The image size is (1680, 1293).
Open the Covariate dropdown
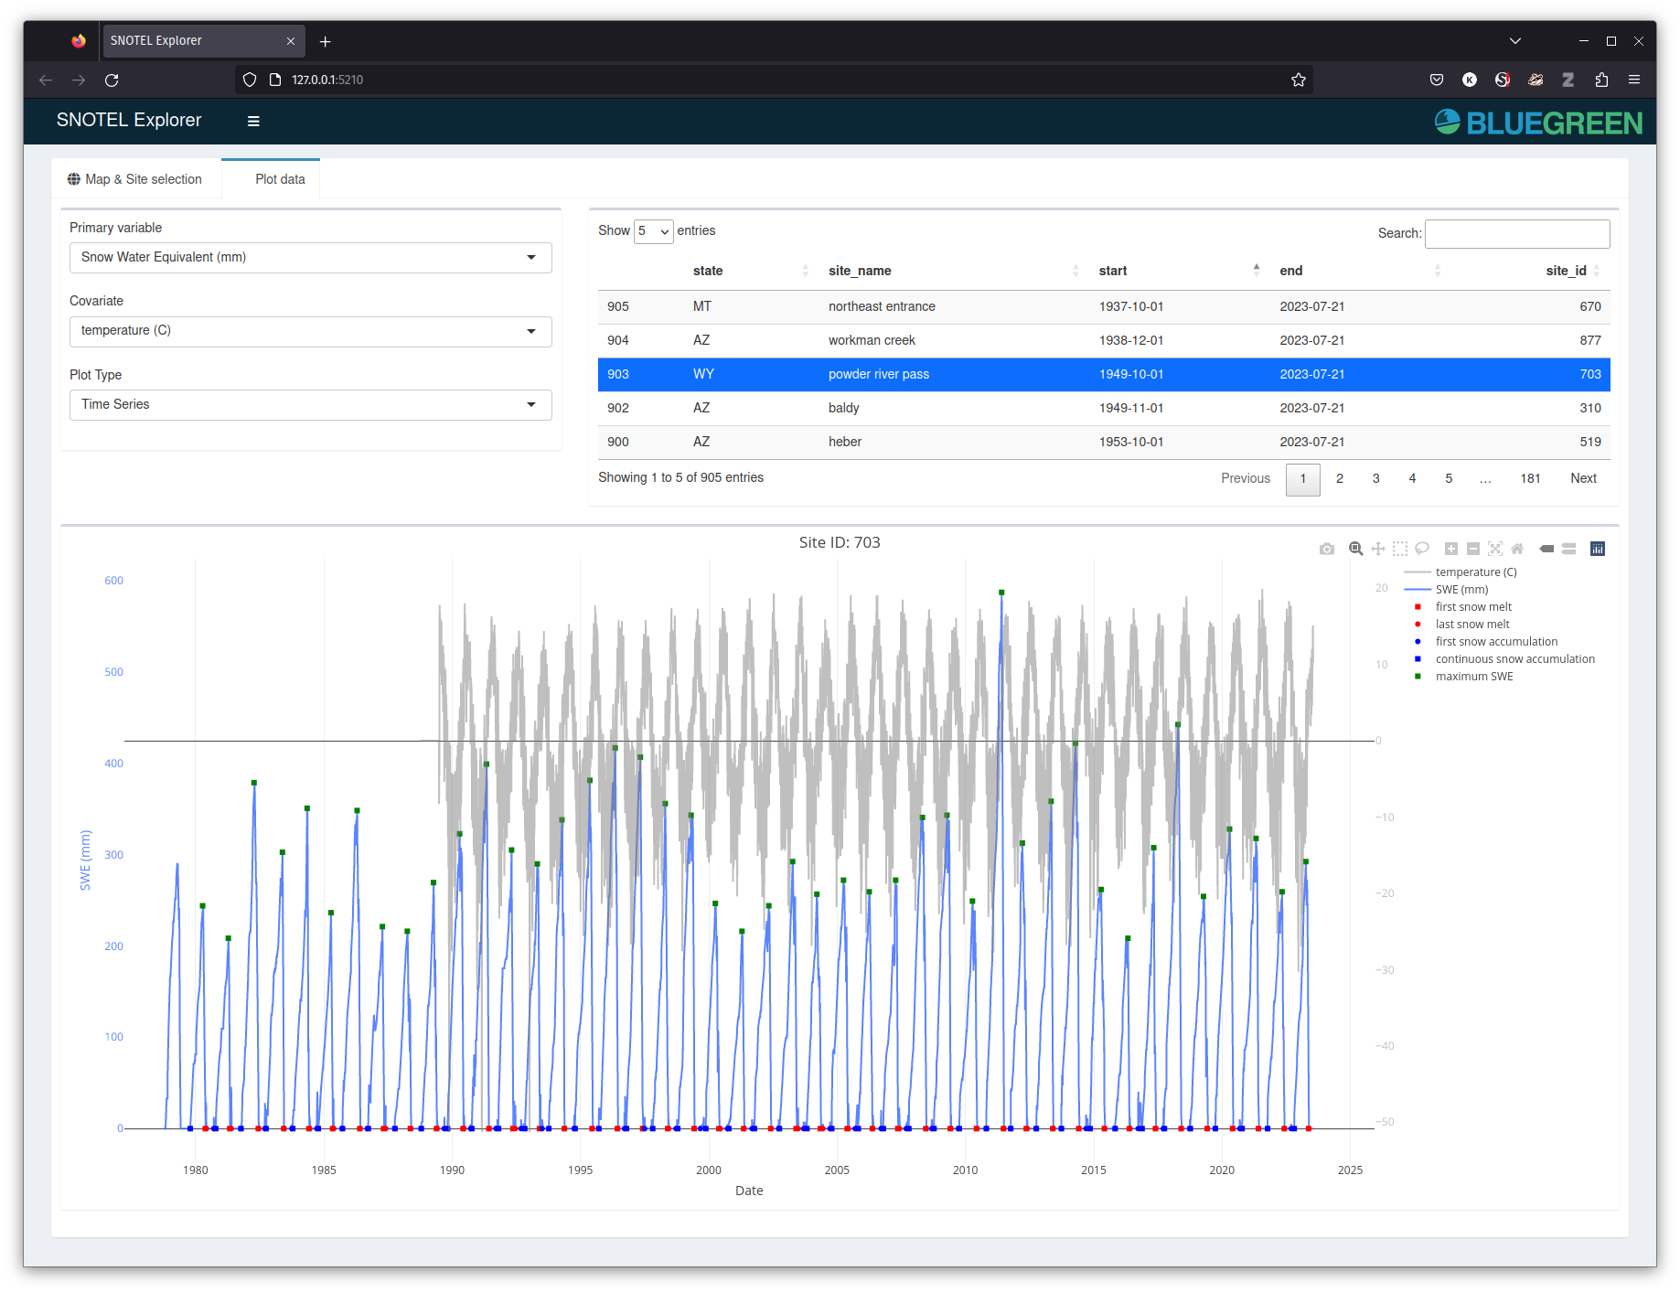pos(310,331)
